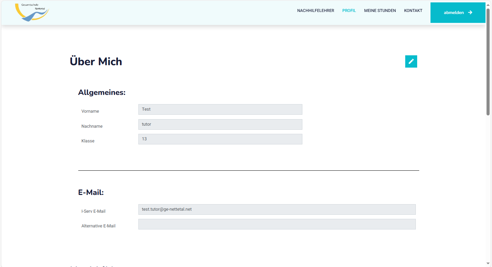
Task: Click the Vorname field containing Test
Action: [220, 109]
